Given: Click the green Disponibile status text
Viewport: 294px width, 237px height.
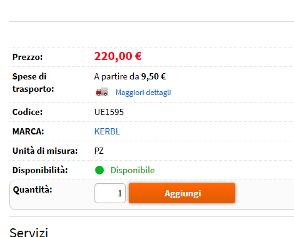Looking at the screenshot, I should 133,170.
